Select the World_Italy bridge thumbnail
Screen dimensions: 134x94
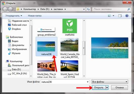[x=46, y=66]
